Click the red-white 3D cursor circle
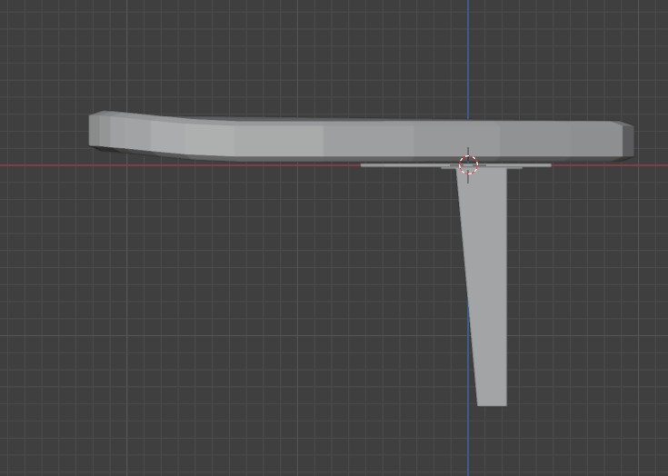The width and height of the screenshot is (668, 476). click(x=468, y=164)
